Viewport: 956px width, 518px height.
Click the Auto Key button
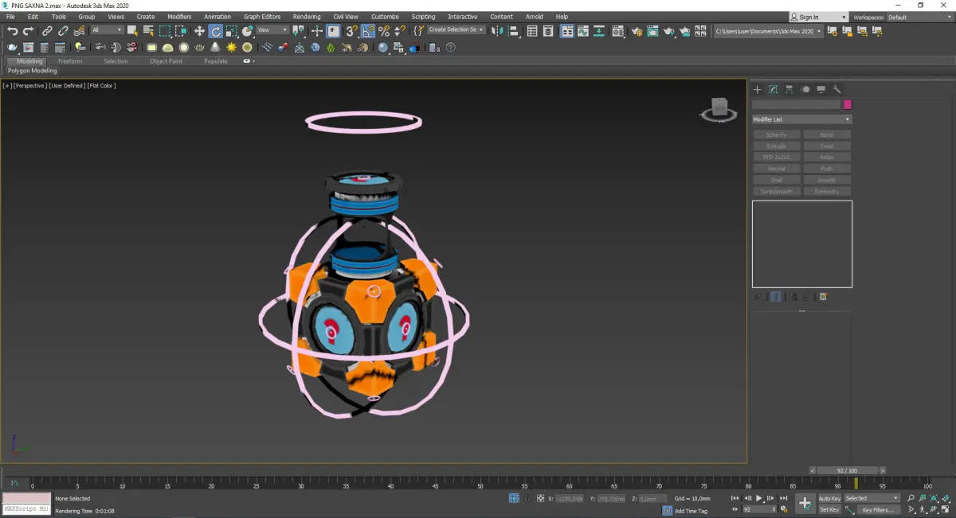pyautogui.click(x=829, y=498)
